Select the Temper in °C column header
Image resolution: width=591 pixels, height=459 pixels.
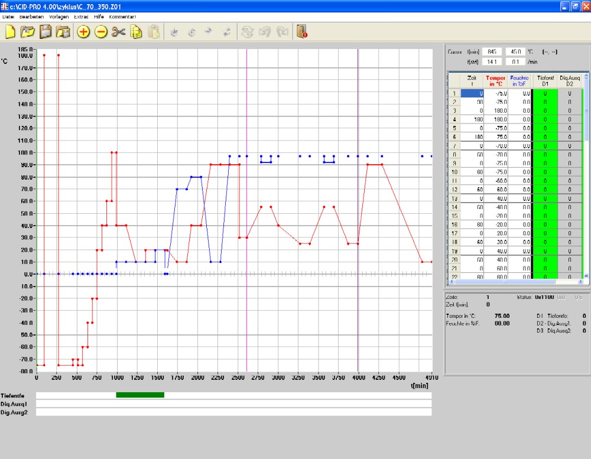(x=495, y=81)
